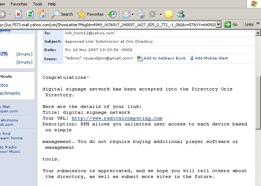Open the Photos shortcut link
Image resolution: width=261 pixels, height=186 pixels.
(4, 85)
